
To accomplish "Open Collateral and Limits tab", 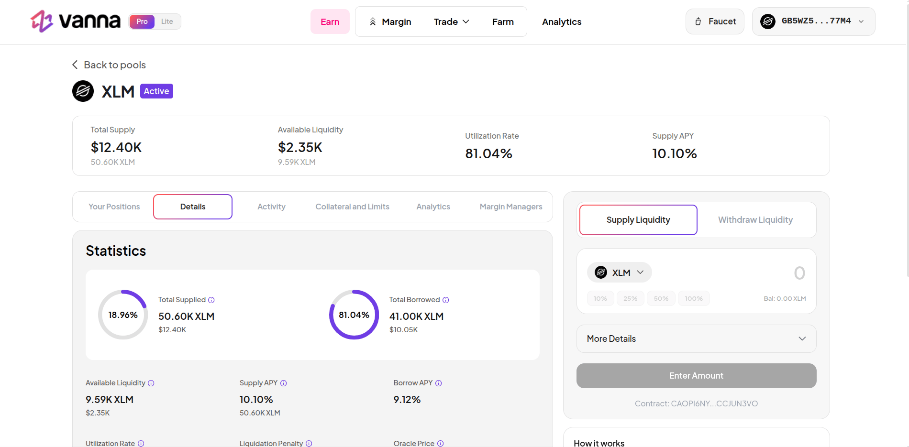I will pyautogui.click(x=352, y=207).
